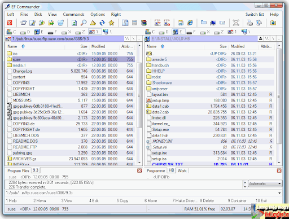
Task: Select drive Z in the right panel
Action: (219, 32)
